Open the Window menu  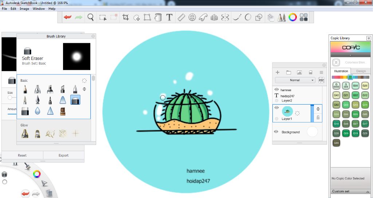(39, 8)
